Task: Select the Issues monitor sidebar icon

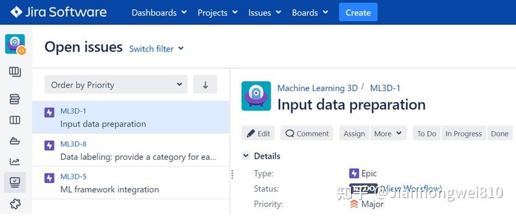Action: pos(15,182)
